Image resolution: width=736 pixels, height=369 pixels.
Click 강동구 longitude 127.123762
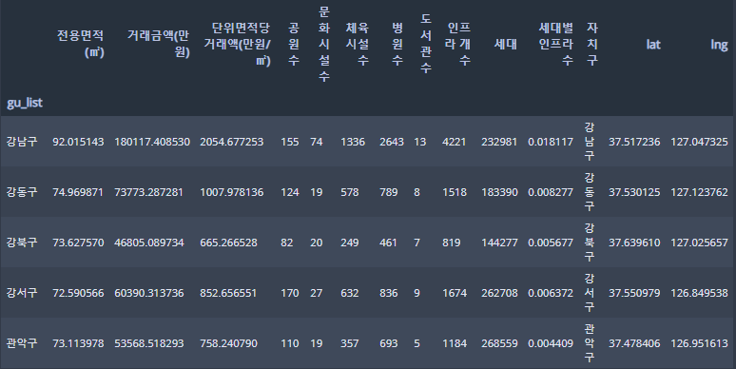point(699,192)
